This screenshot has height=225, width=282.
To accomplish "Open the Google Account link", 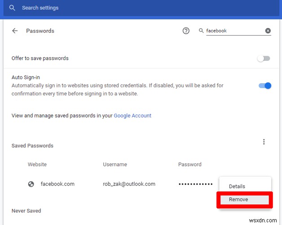I will [132, 116].
